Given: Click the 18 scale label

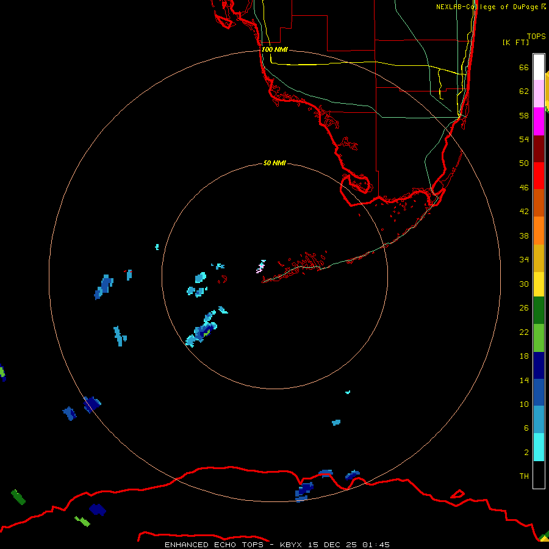Looking at the screenshot, I should tap(524, 356).
